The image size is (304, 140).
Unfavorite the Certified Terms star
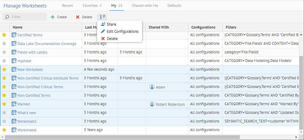[x=4, y=35]
